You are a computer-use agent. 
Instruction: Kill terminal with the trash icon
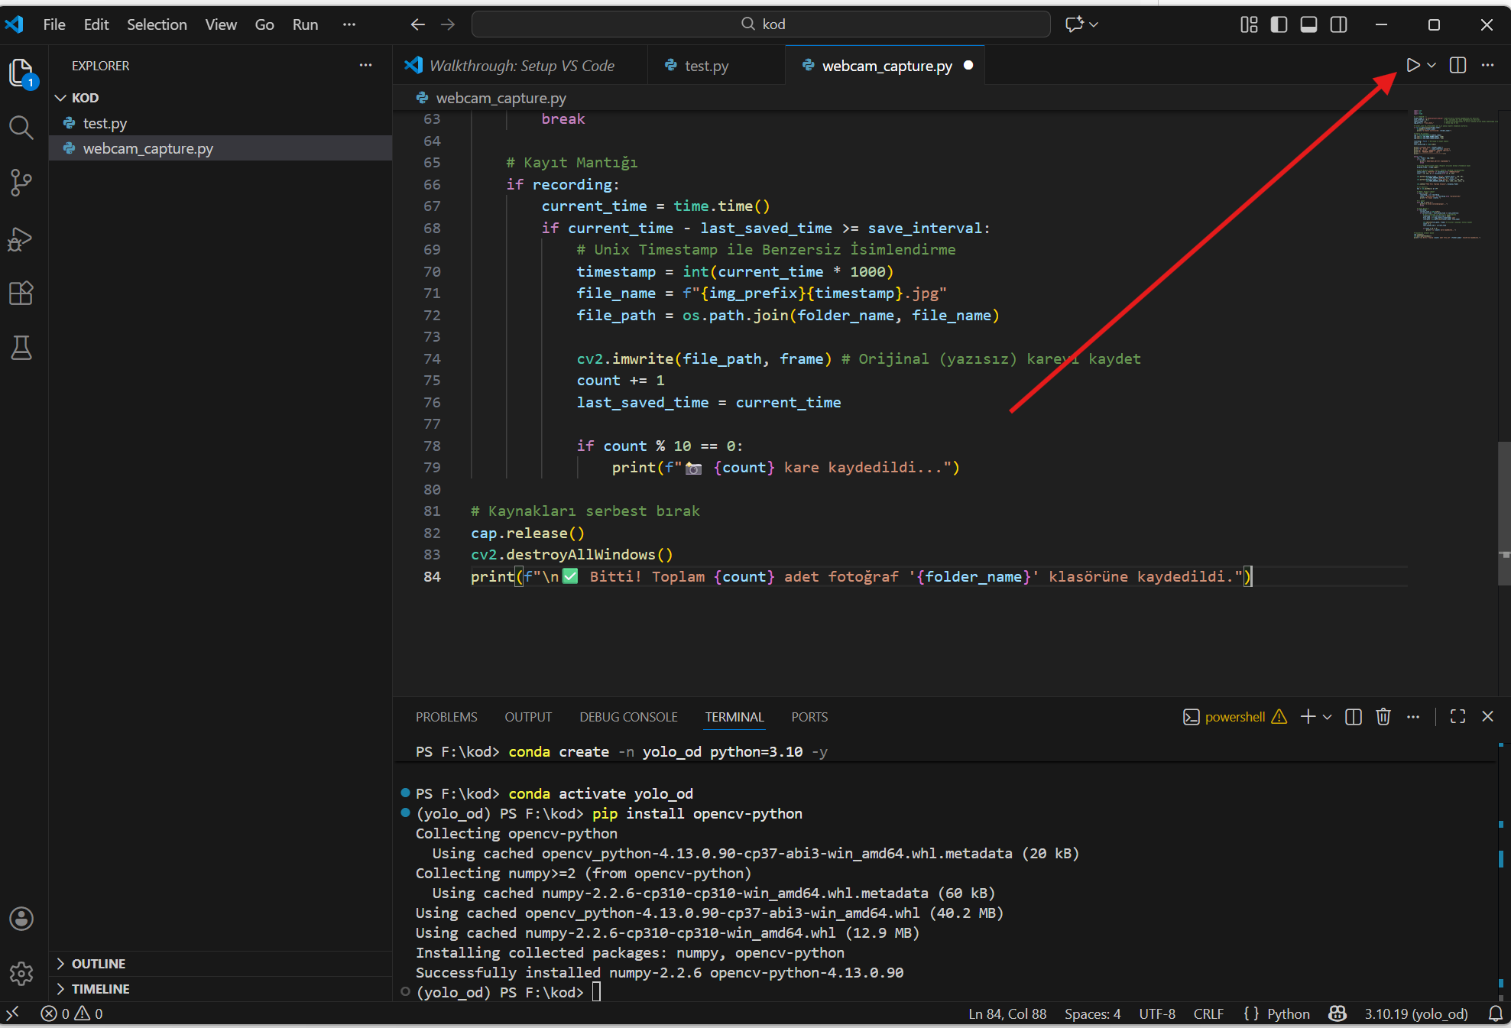pyautogui.click(x=1383, y=717)
